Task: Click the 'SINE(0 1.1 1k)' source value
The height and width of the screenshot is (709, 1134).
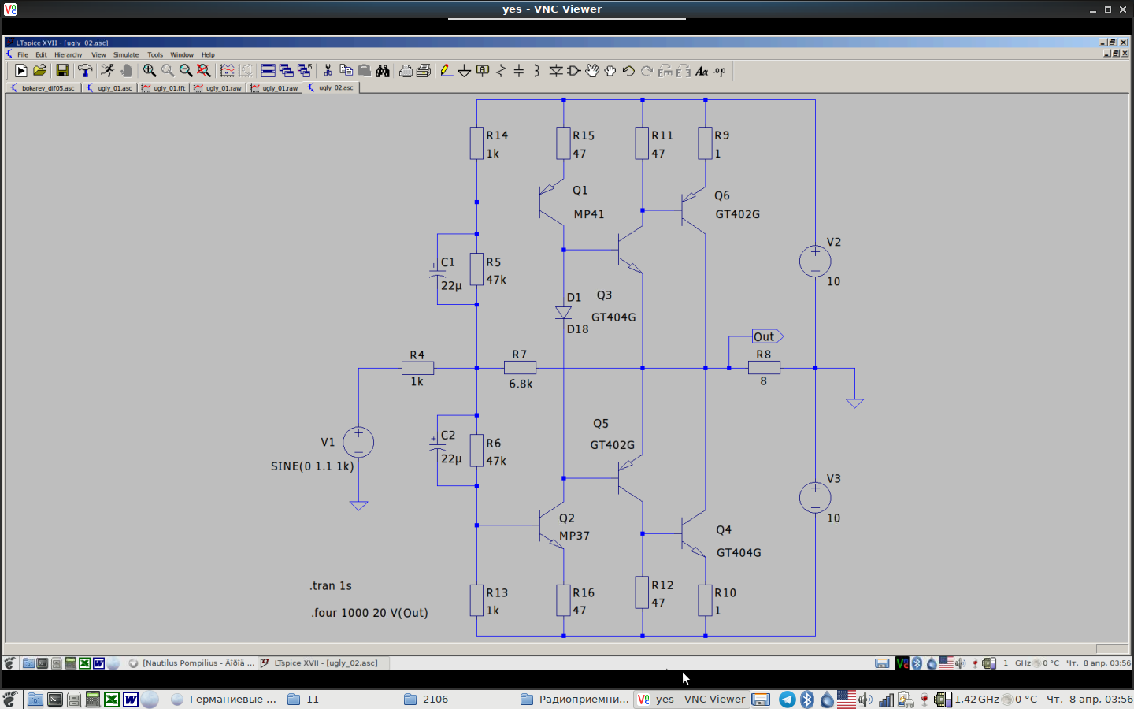Action: (313, 466)
